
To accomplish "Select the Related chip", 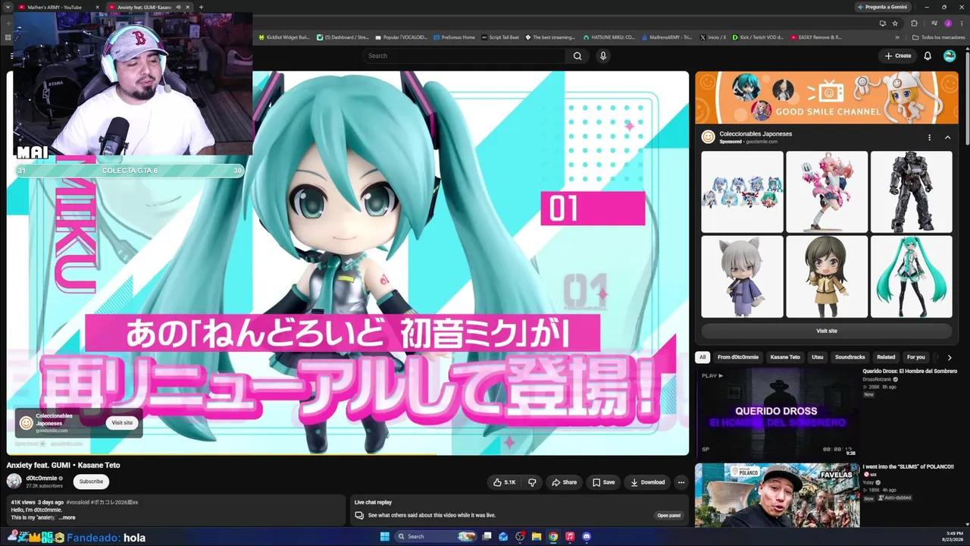I will (x=886, y=357).
